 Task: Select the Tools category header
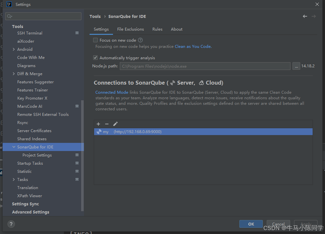(18, 26)
